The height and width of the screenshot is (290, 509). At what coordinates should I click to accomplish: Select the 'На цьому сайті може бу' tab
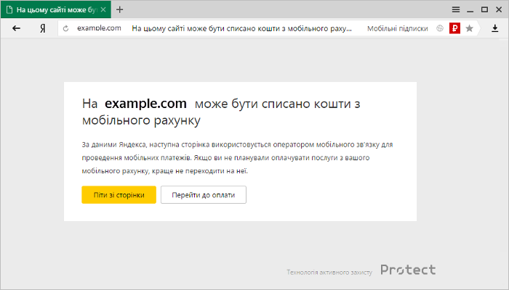point(56,9)
